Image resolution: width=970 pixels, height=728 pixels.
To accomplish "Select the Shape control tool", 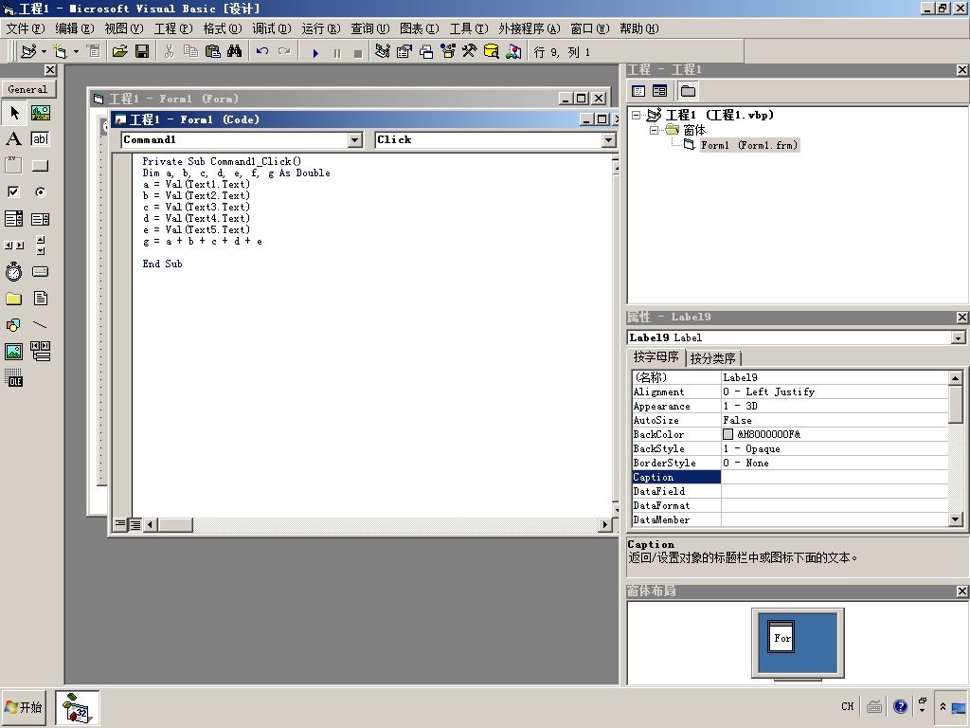I will (x=13, y=324).
